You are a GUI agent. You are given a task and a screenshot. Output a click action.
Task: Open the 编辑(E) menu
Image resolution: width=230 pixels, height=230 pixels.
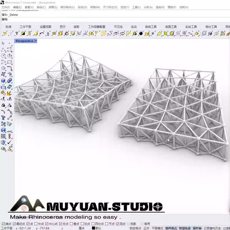pyautogui.click(x=17, y=7)
